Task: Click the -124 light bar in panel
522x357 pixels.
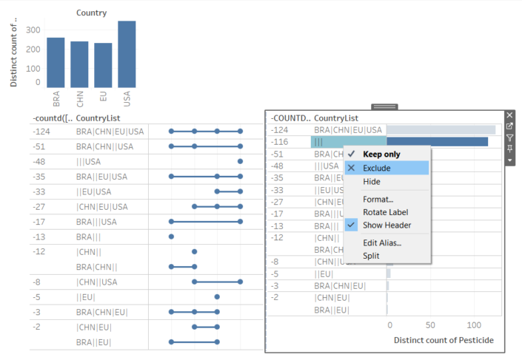Action: [x=441, y=129]
